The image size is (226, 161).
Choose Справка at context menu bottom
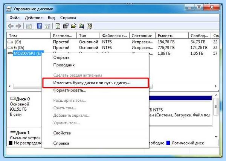[95, 143]
